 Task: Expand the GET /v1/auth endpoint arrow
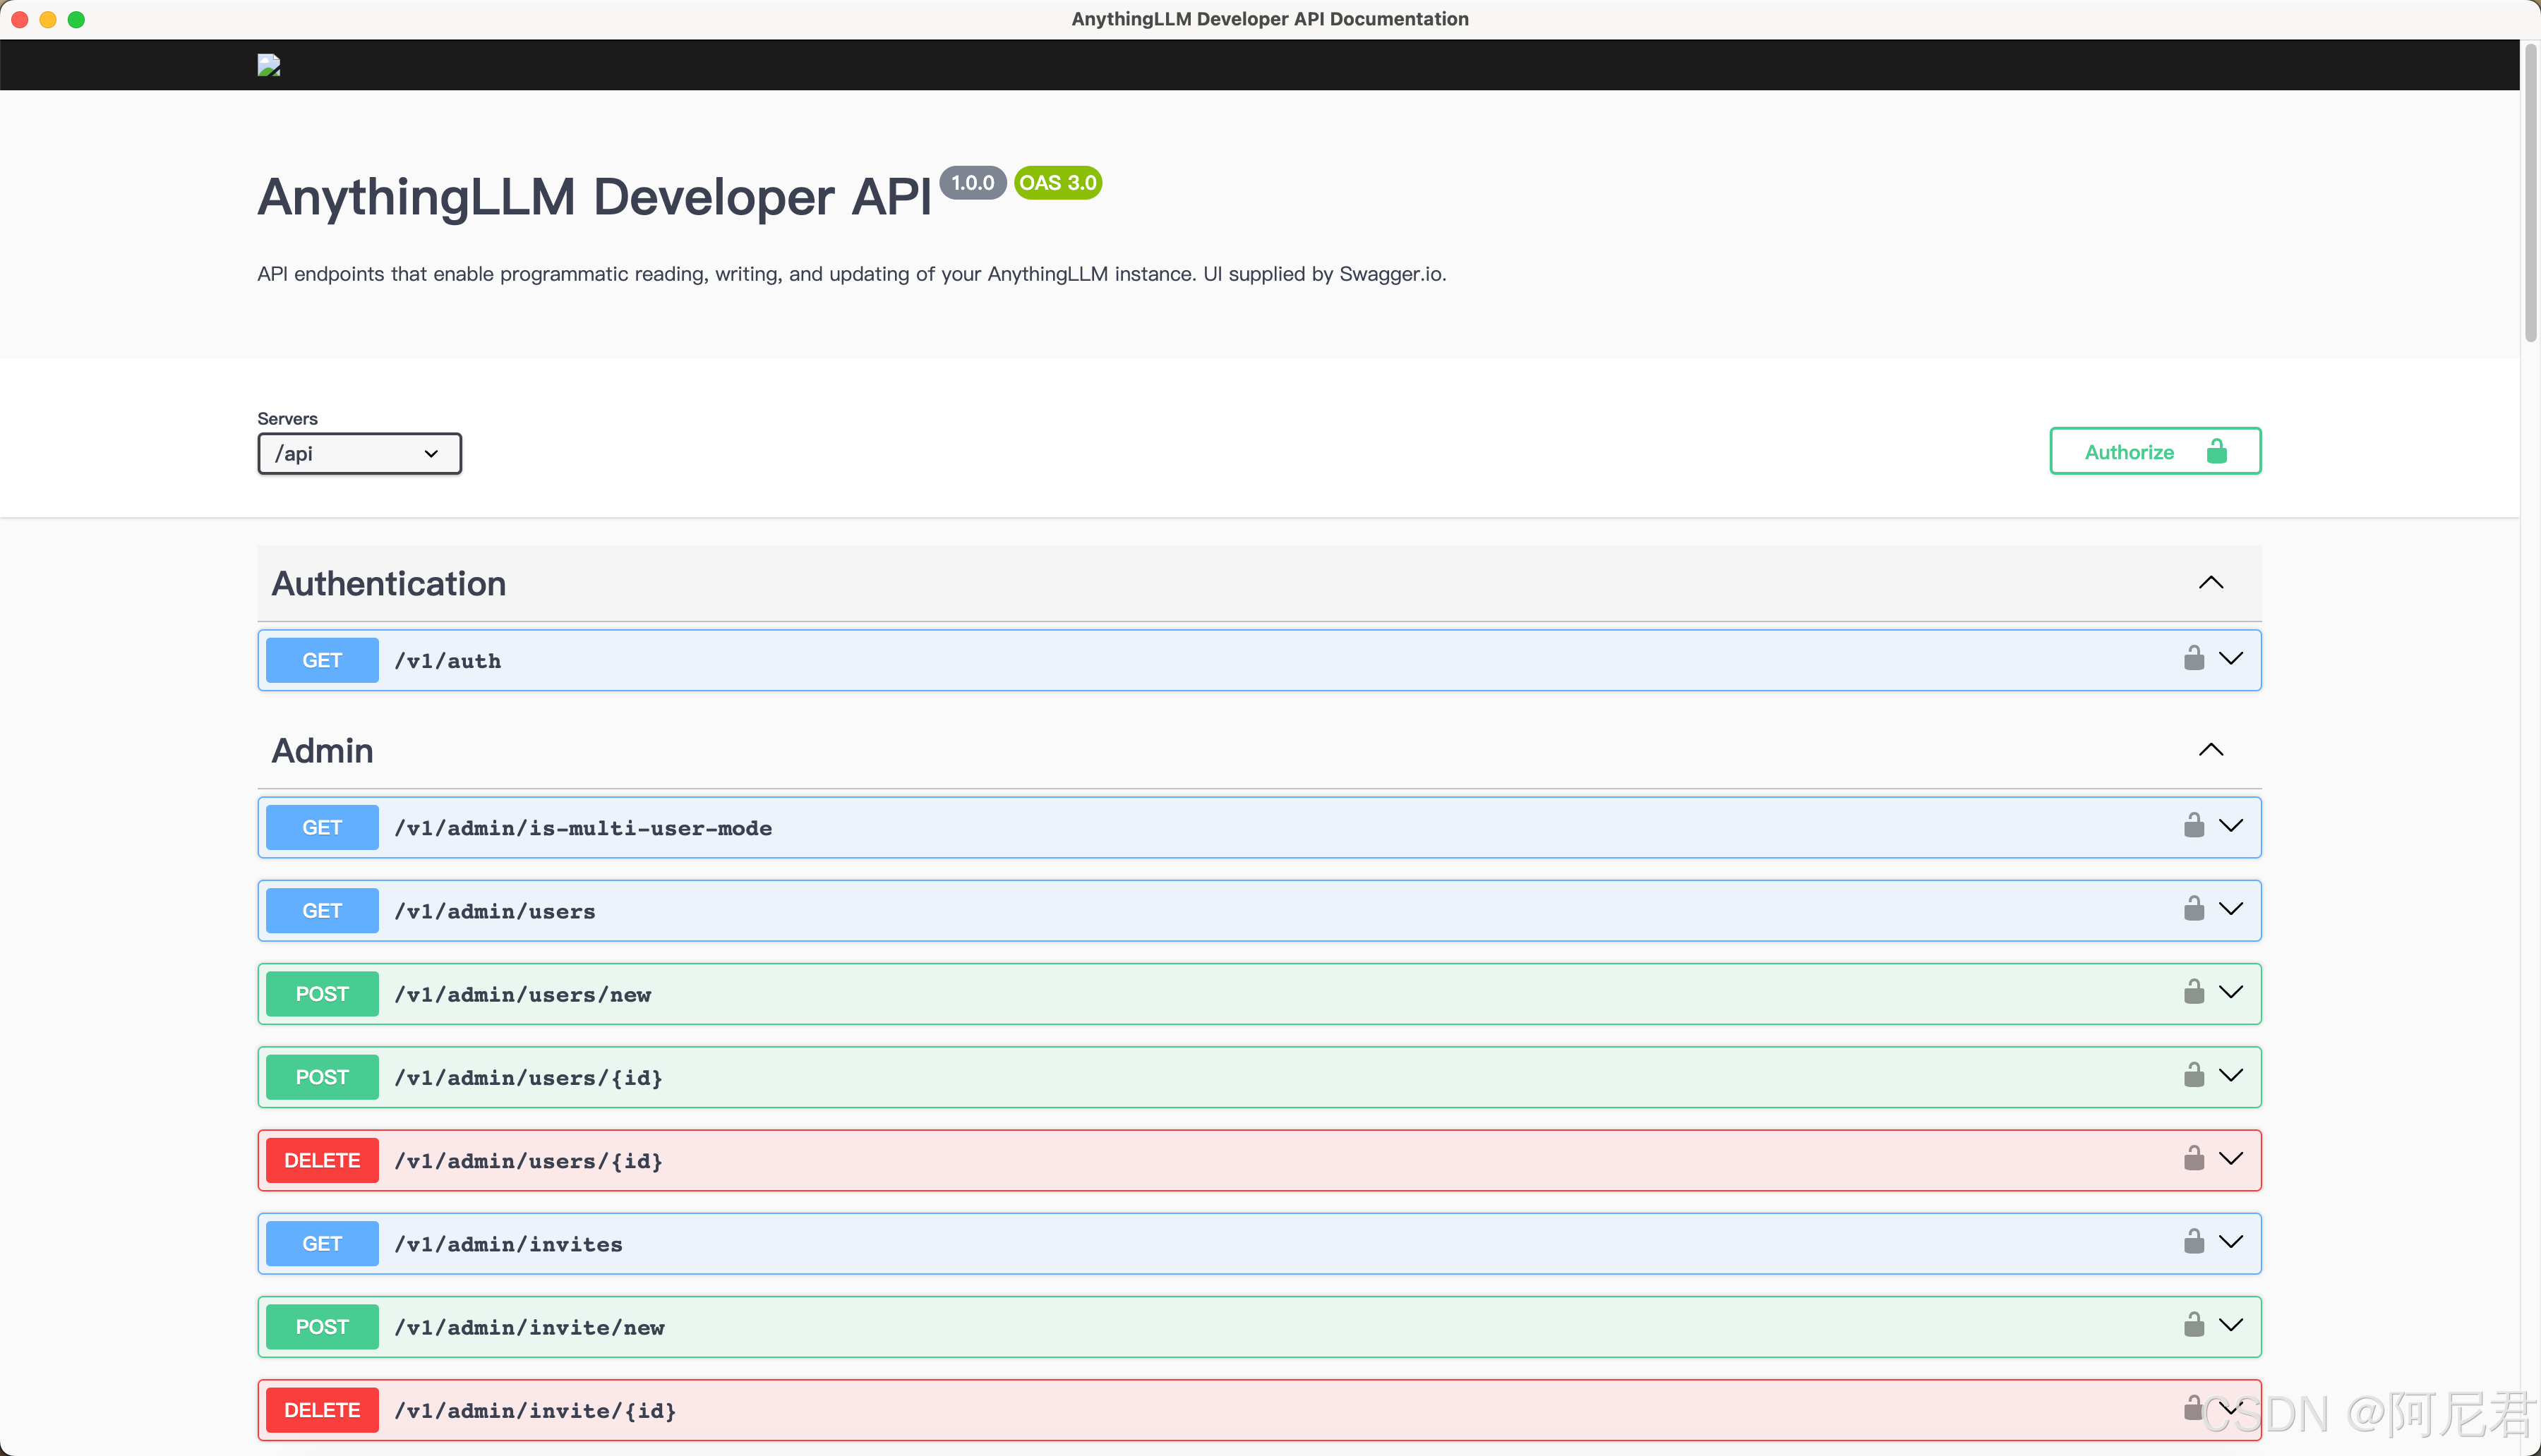click(x=2231, y=658)
